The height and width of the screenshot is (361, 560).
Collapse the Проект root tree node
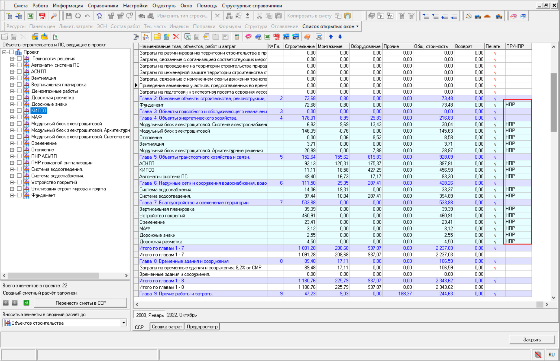4,52
